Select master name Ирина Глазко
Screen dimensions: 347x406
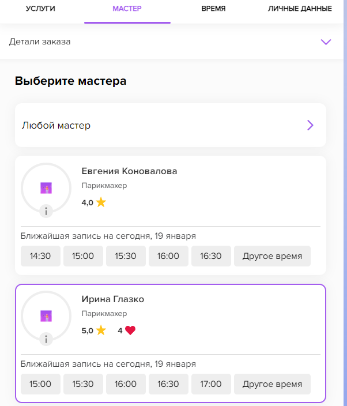(x=113, y=299)
